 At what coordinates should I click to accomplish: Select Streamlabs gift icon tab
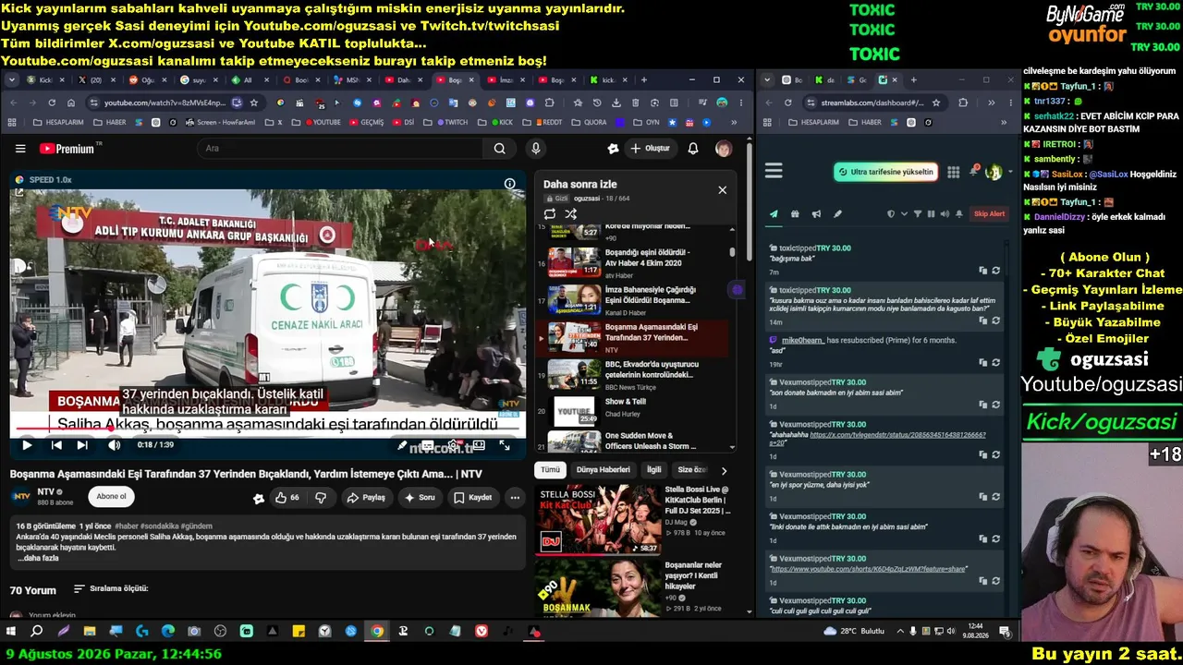pyautogui.click(x=795, y=214)
